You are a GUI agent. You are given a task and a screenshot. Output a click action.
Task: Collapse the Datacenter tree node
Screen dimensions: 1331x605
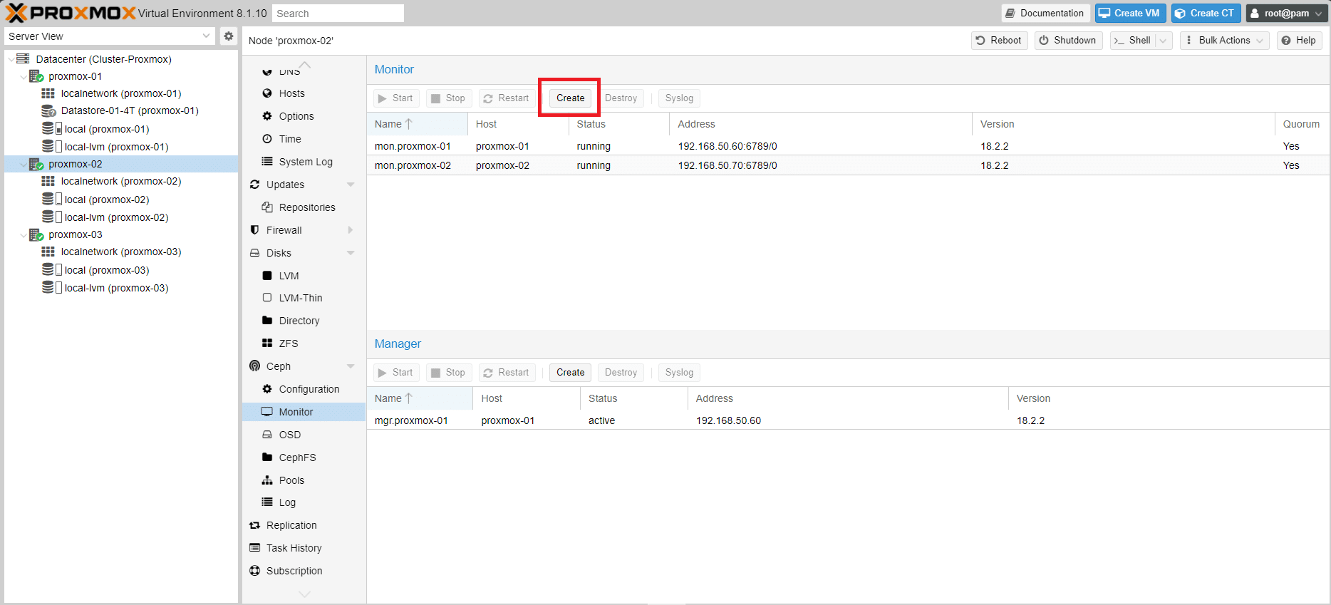click(x=11, y=59)
